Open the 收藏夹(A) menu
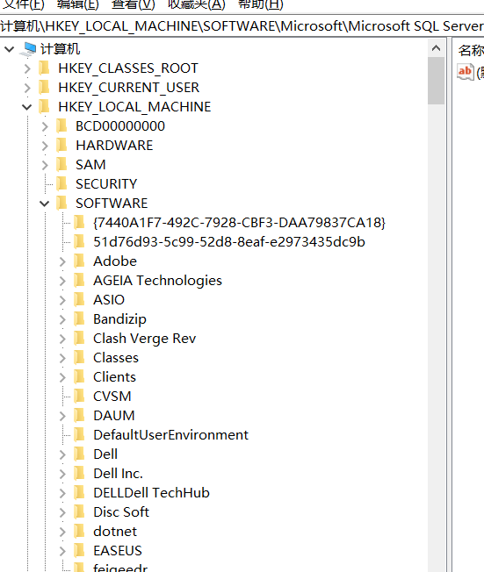 [197, 4]
